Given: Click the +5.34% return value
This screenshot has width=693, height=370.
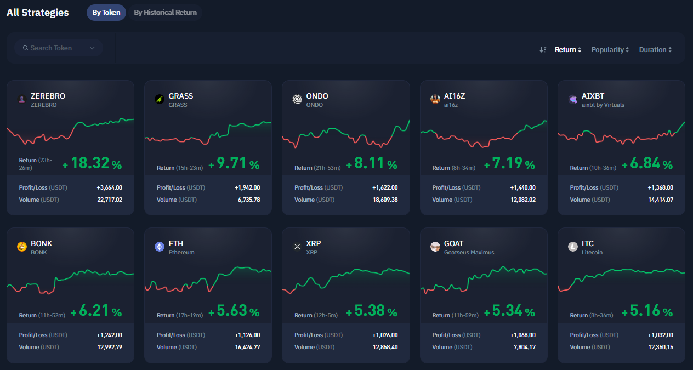Looking at the screenshot, I should [509, 311].
